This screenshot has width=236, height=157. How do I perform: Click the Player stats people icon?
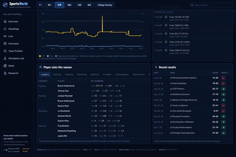tap(40, 67)
